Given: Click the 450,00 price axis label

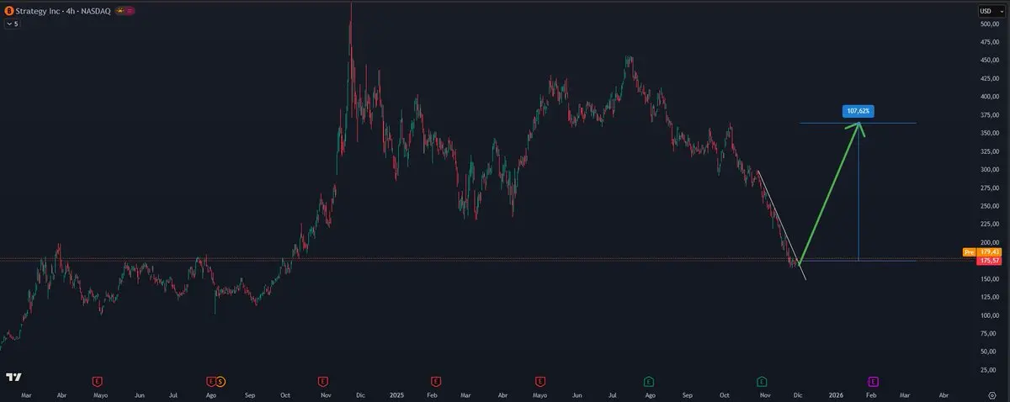Looking at the screenshot, I should 990,61.
